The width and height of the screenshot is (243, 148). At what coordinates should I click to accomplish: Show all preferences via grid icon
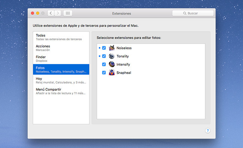(68, 13)
